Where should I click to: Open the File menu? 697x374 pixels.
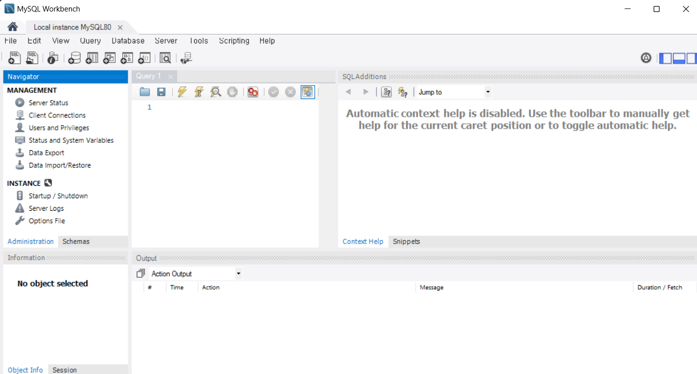(10, 41)
